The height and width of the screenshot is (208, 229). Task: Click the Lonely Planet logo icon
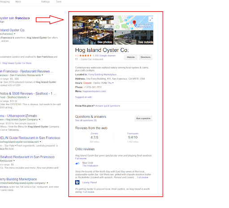(x=77, y=182)
